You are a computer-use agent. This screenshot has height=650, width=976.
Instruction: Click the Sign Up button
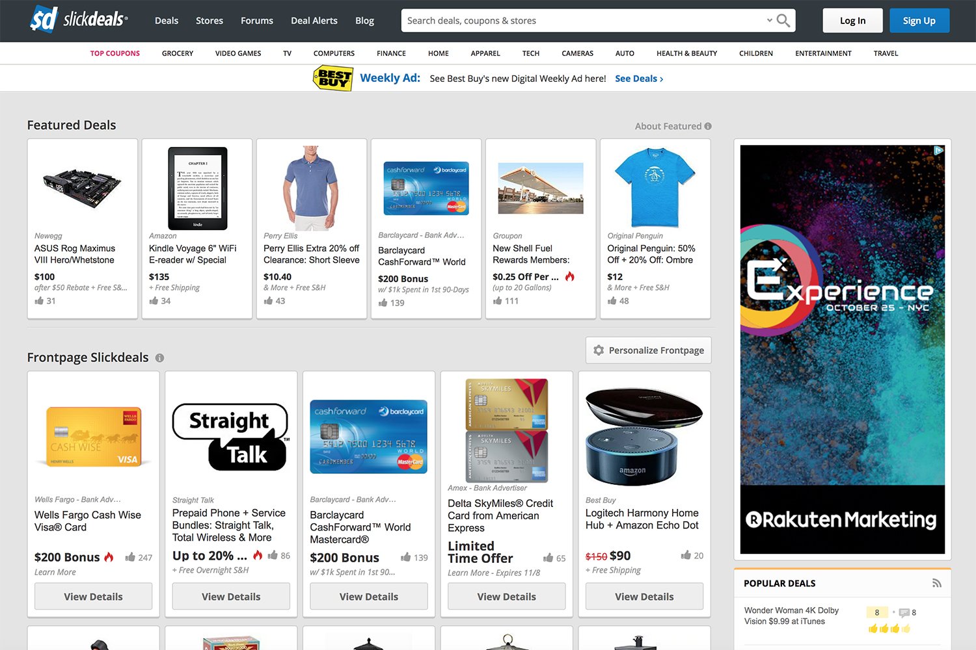[919, 21]
